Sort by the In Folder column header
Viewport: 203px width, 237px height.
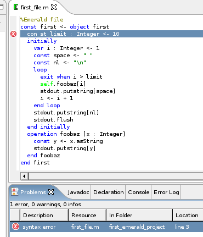pyautogui.click(x=139, y=215)
